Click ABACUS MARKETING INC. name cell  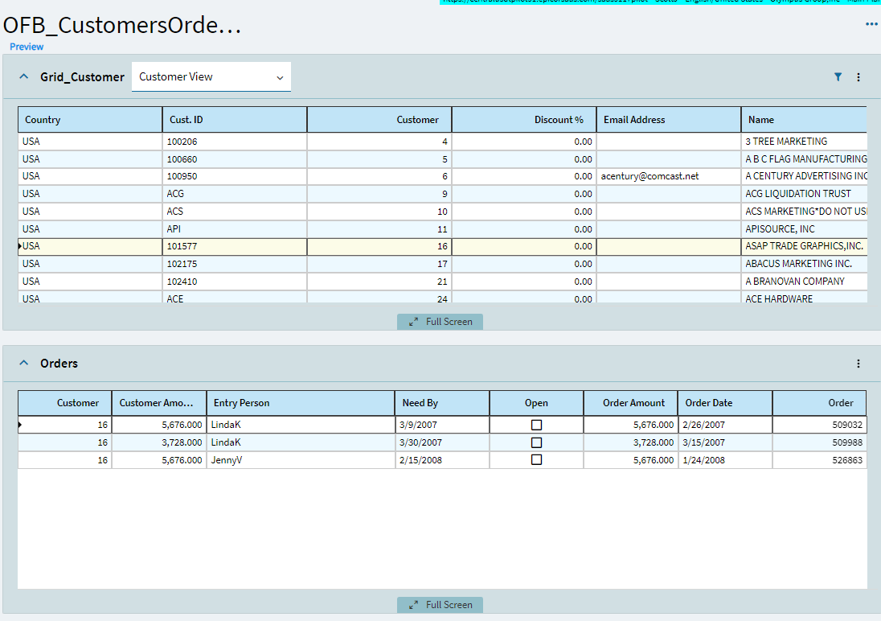point(804,264)
